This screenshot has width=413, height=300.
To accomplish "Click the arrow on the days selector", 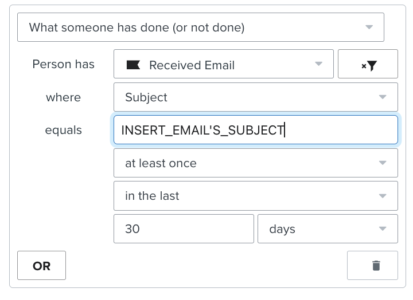I will pyautogui.click(x=383, y=229).
